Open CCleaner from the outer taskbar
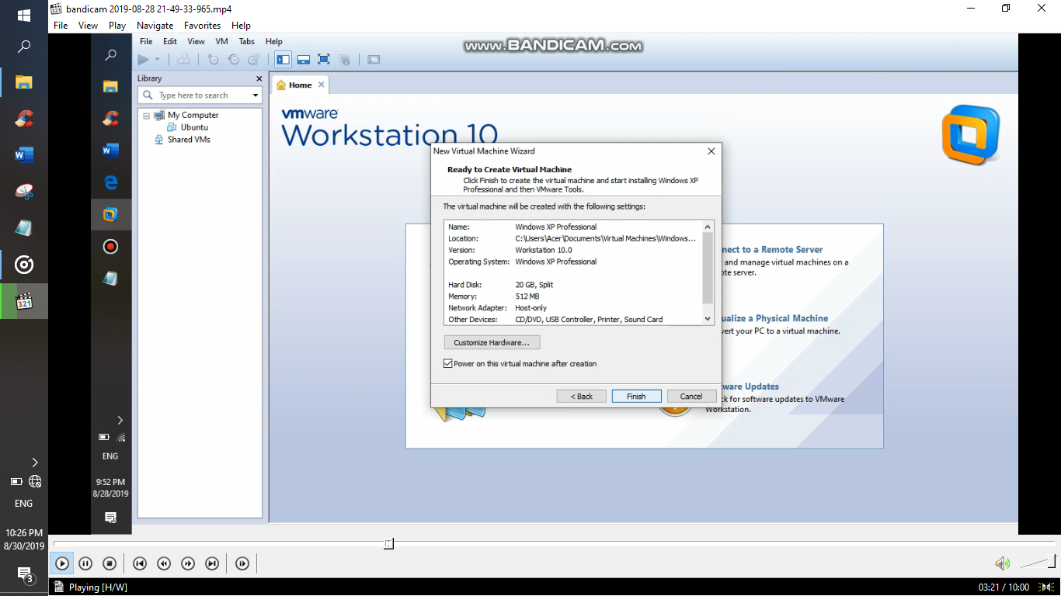Image resolution: width=1061 pixels, height=596 pixels. click(x=23, y=119)
